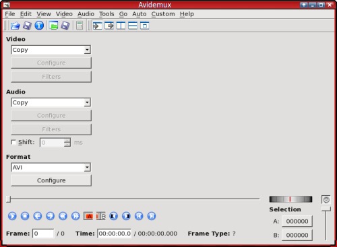Open the Audio menu
The image size is (337, 247).
click(86, 14)
